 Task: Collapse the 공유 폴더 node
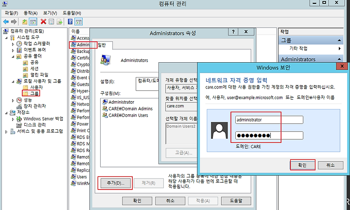point(13,56)
